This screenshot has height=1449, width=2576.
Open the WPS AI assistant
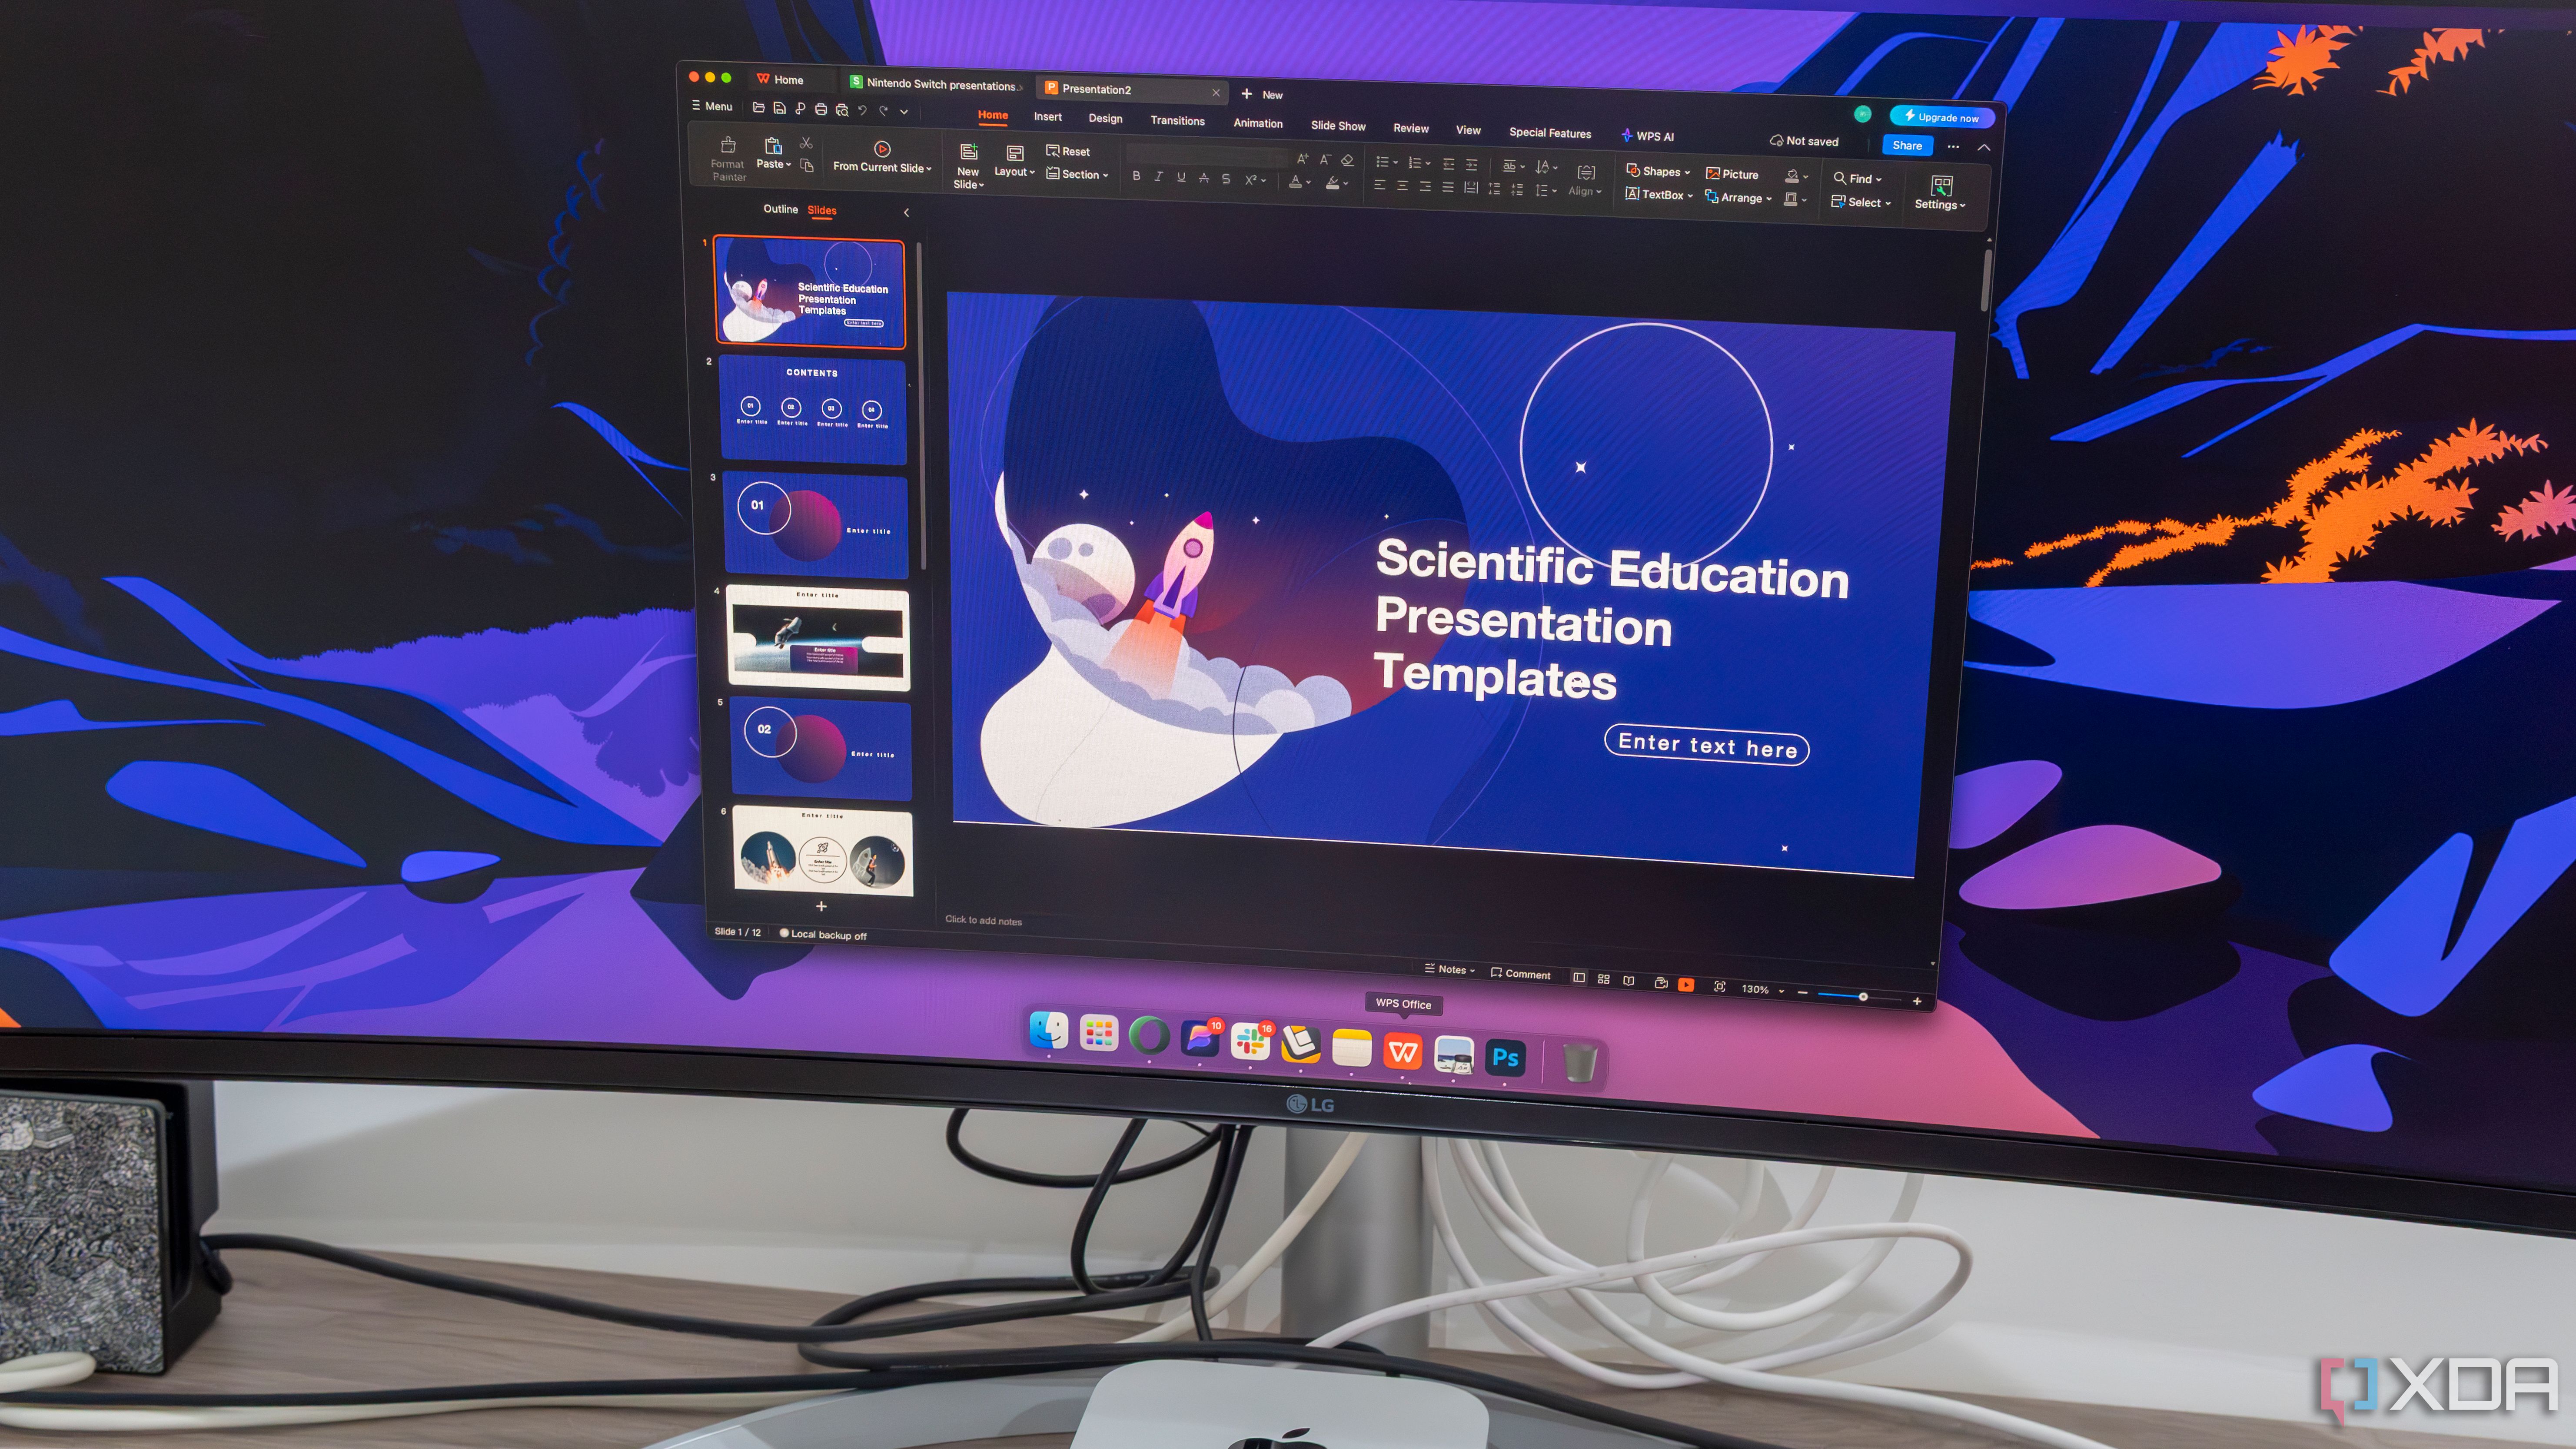[x=1650, y=135]
